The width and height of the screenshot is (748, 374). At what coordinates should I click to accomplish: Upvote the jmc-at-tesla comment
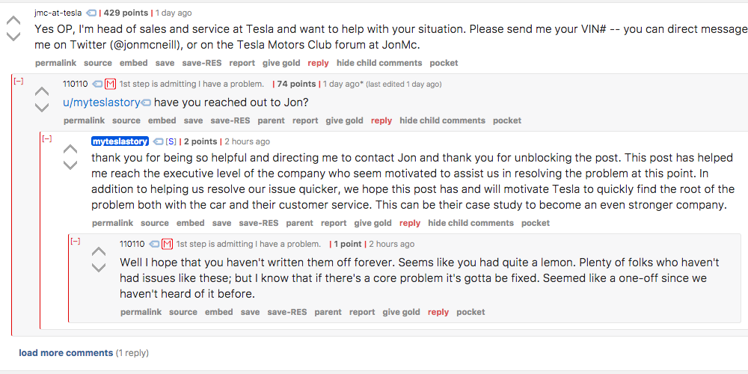tap(13, 20)
